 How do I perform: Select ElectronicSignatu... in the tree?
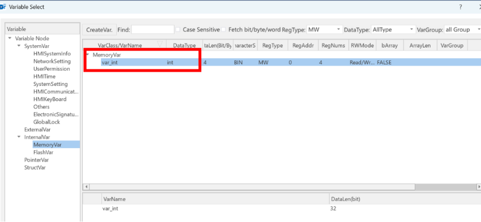pos(56,114)
